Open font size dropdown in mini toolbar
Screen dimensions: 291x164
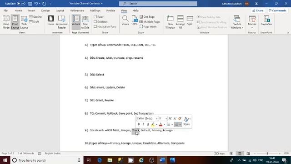[x=166, y=118]
